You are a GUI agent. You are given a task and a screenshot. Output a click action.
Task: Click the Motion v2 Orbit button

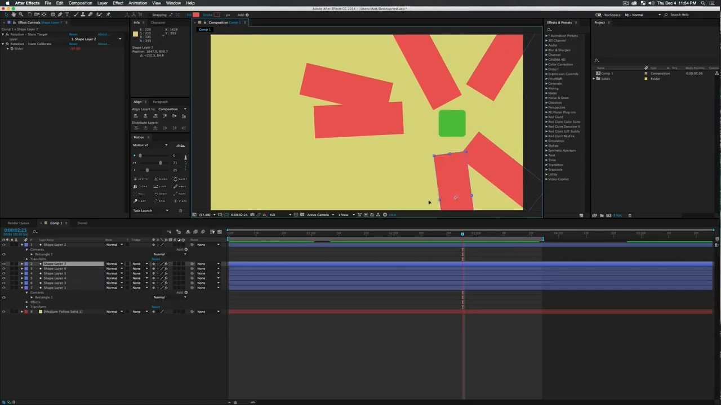click(161, 193)
